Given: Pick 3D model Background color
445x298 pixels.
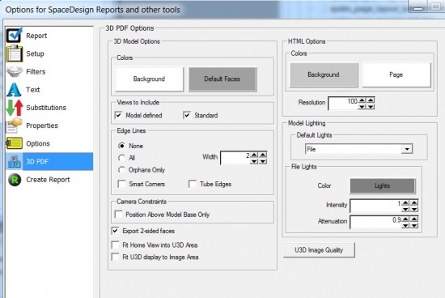Looking at the screenshot, I should (x=150, y=79).
